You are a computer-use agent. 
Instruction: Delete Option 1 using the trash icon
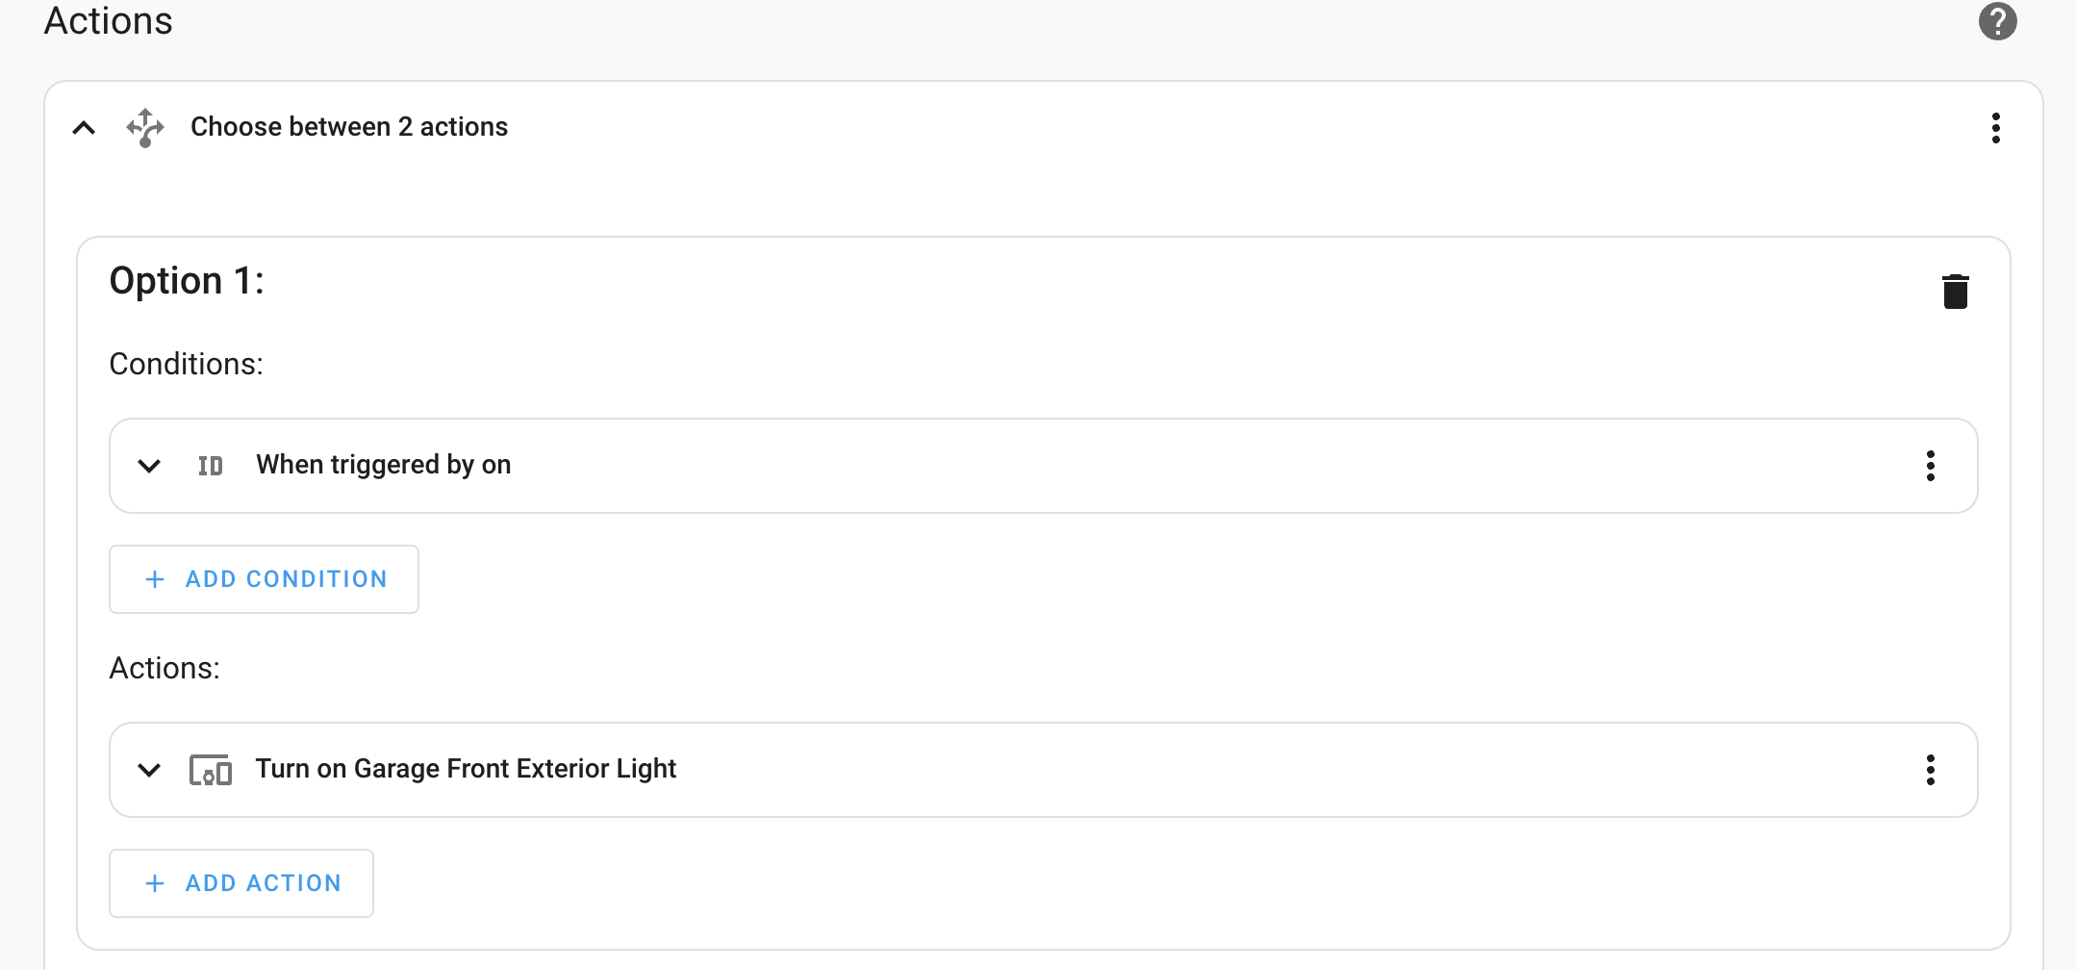pyautogui.click(x=1955, y=290)
